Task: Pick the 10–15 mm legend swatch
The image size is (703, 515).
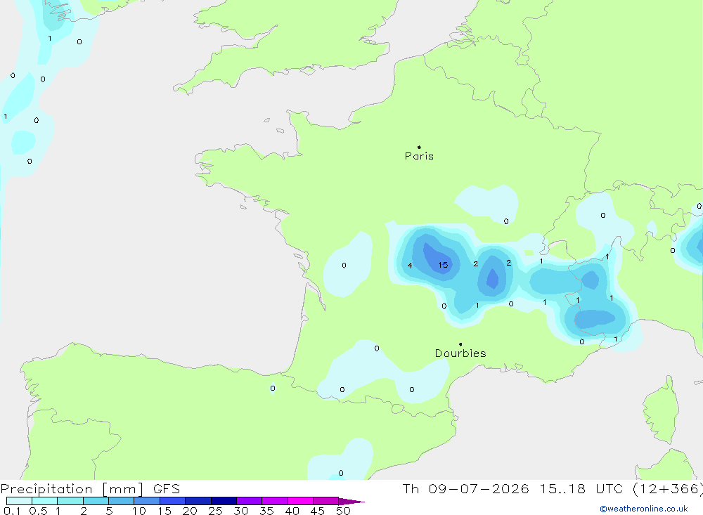Action: 147,501
